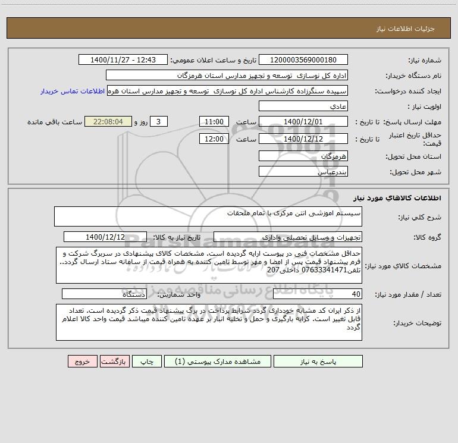458x443 pixels.
Task: Open مشاهده مدارک پیوستی (1) button
Action: 218,362
